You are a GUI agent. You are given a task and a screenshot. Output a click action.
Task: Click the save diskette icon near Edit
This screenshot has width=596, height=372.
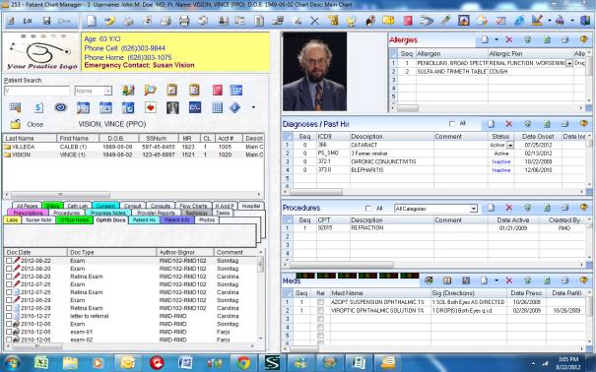46,21
